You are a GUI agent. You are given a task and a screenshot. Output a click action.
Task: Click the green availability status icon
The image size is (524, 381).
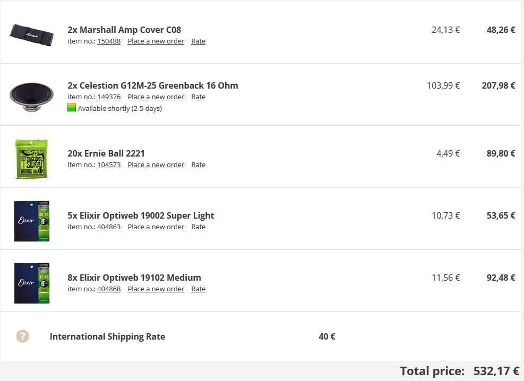[x=72, y=108]
